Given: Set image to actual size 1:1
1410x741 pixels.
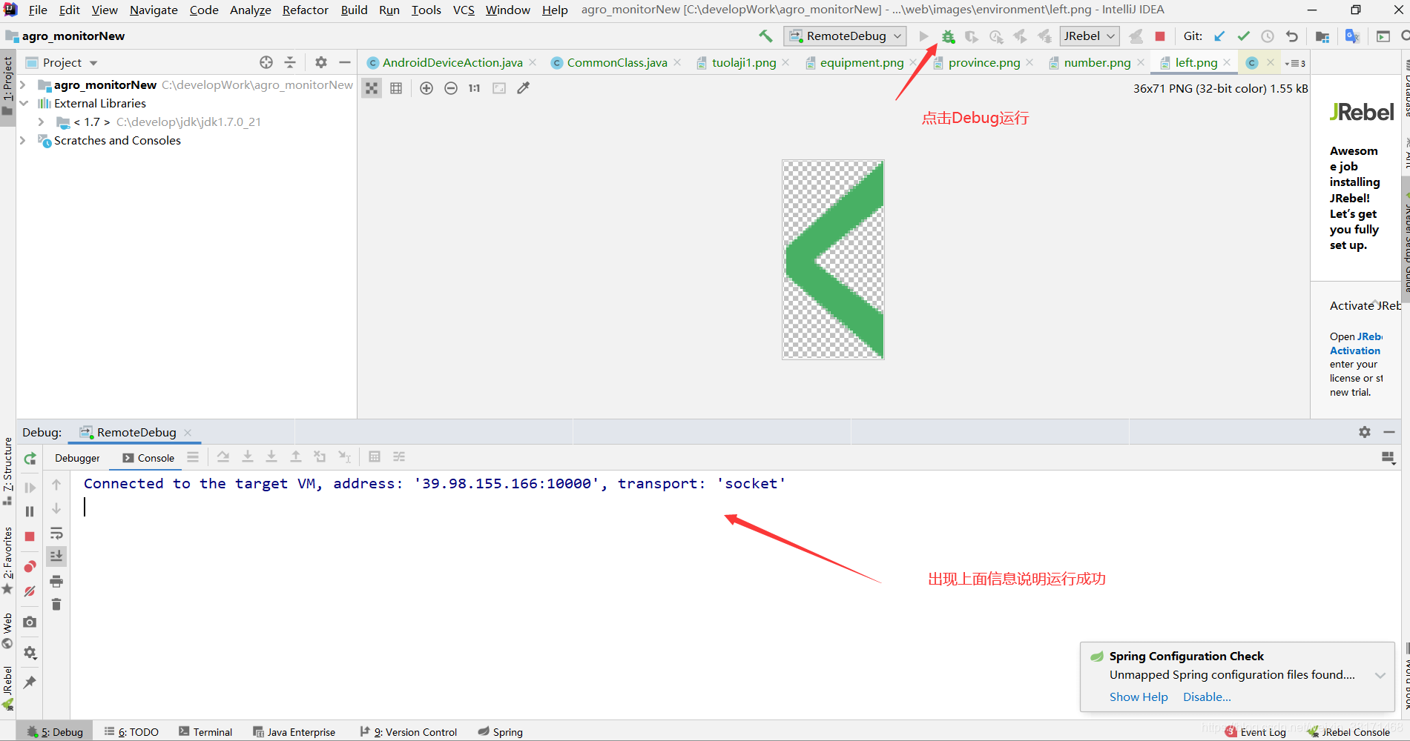Looking at the screenshot, I should [475, 88].
